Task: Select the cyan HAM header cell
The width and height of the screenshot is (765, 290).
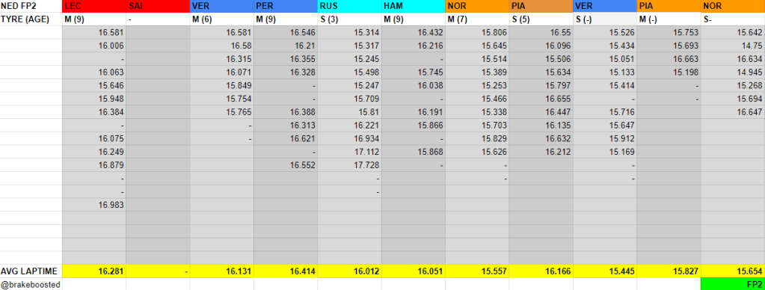Action: (x=414, y=6)
